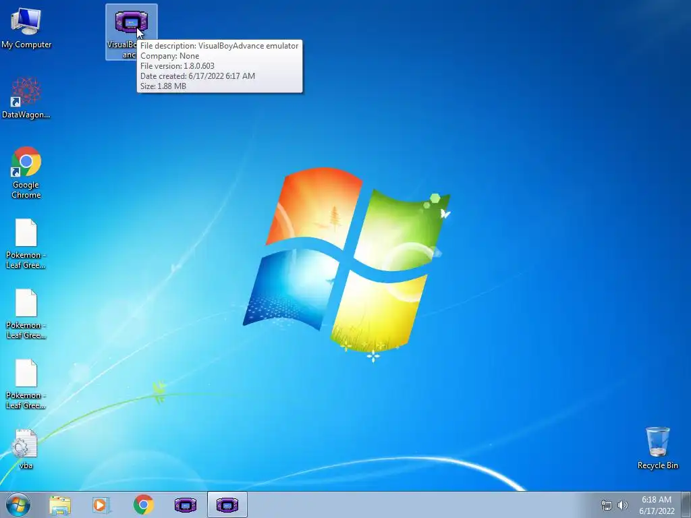Screen dimensions: 691x518
Task: Click the non-highlighted VisualBoyAdvance taskbar icon
Action: 186,505
